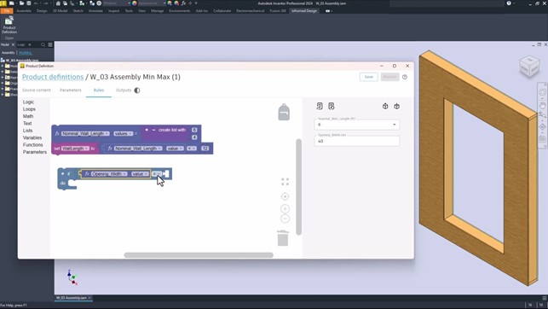This screenshot has height=309, width=548.
Task: Center the blocks workspace view
Action: point(285,196)
